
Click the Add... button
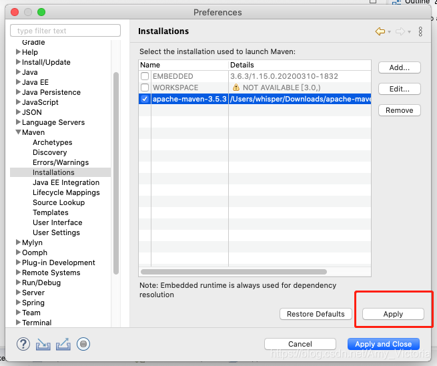pos(400,67)
